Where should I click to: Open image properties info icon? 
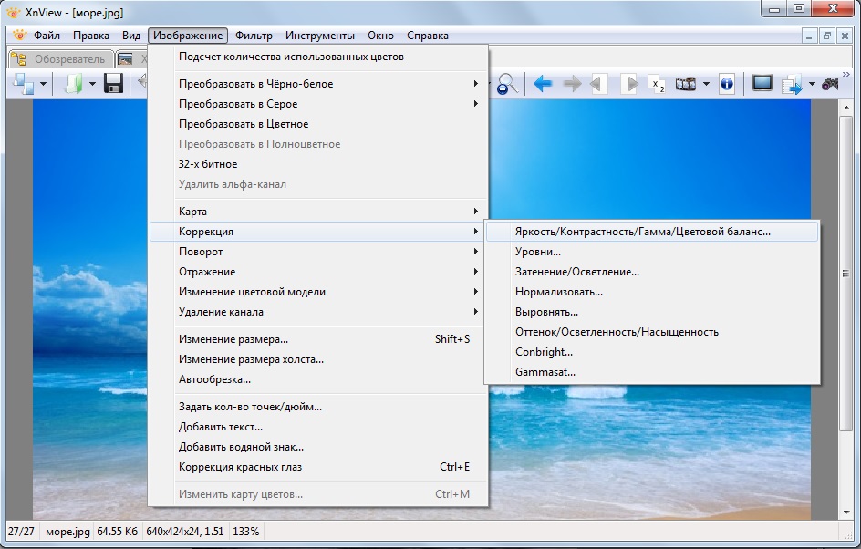click(x=726, y=84)
